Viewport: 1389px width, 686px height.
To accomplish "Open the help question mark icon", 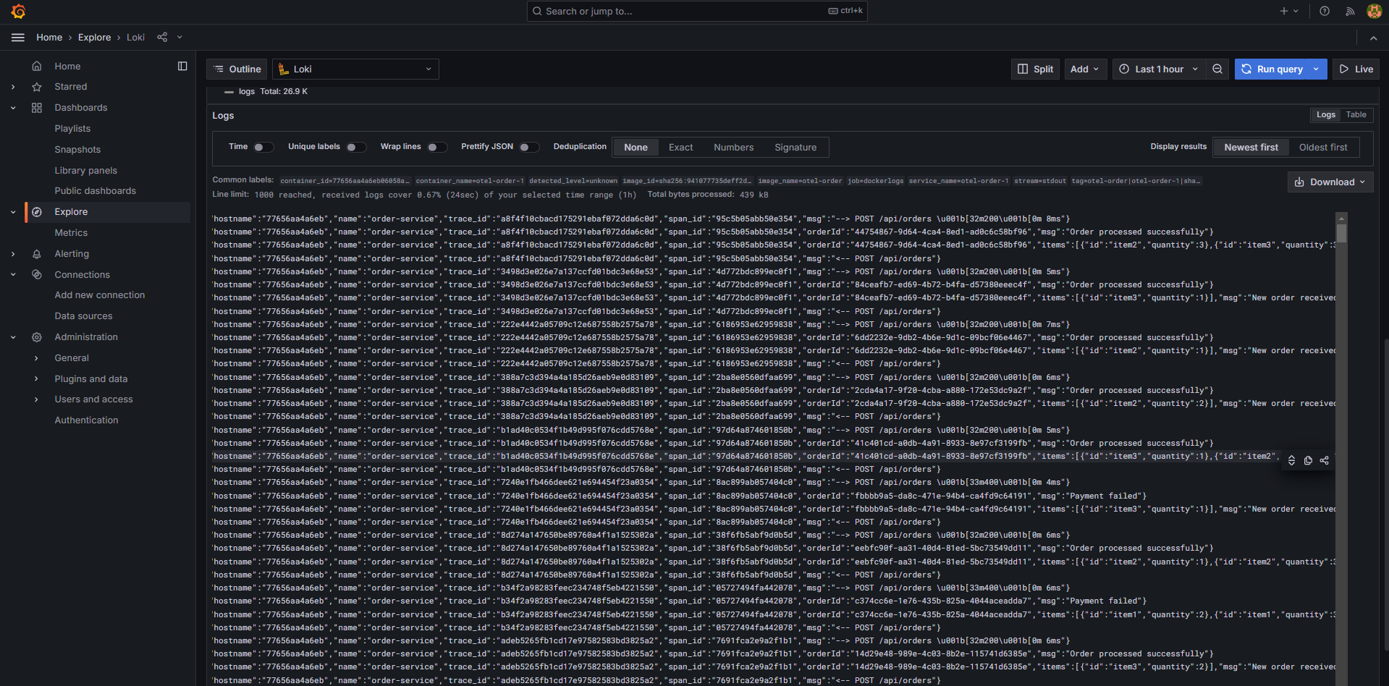I will [x=1325, y=11].
